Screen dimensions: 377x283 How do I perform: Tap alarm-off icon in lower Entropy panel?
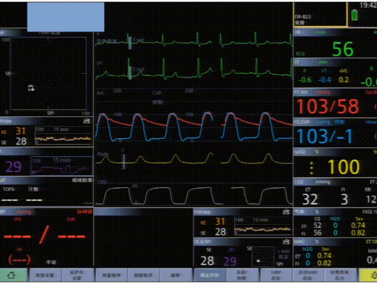click(286, 212)
